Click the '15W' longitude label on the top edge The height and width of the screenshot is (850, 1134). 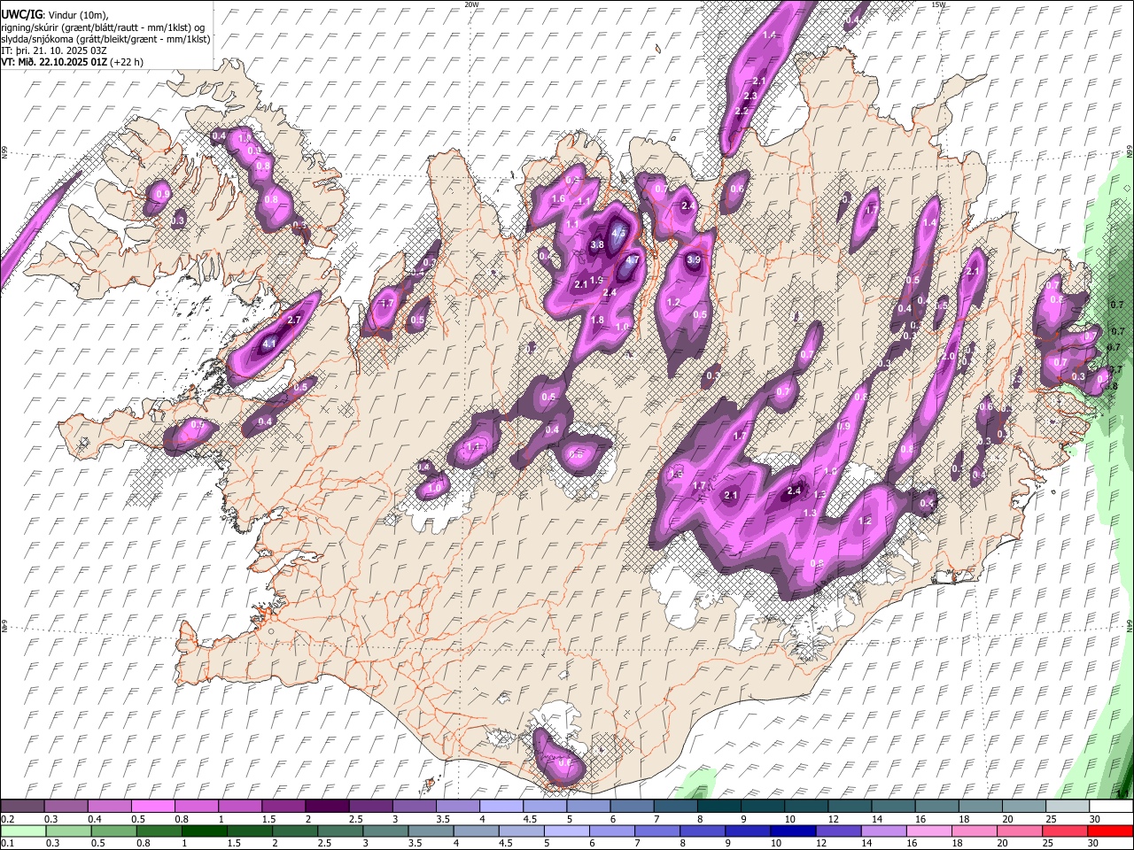938,4
